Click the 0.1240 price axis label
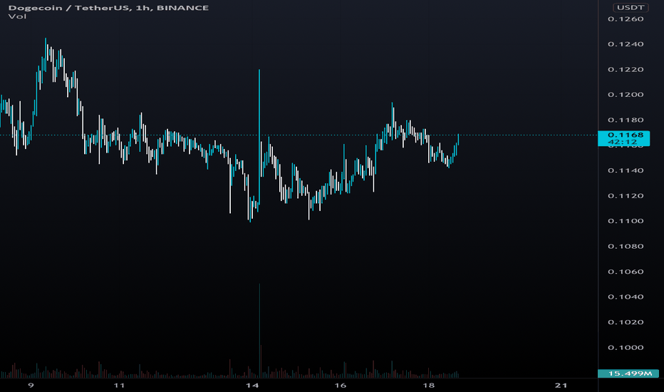The height and width of the screenshot is (392, 664). click(626, 44)
